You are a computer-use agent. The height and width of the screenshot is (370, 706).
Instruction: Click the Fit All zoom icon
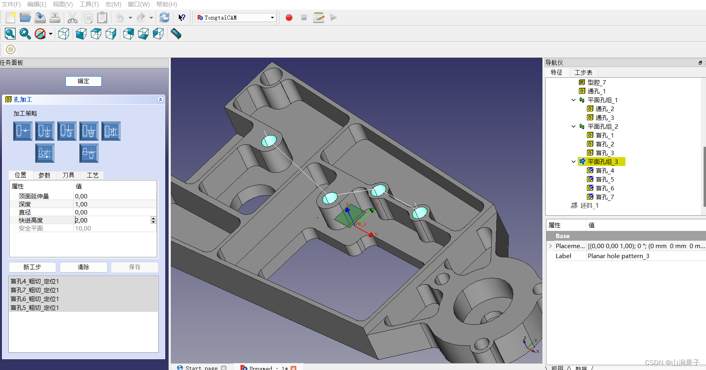(10, 34)
